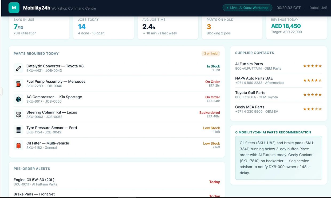This screenshot has width=331, height=198.
Task: Click the Workshop Command Centre subtitle
Action: point(74,8)
